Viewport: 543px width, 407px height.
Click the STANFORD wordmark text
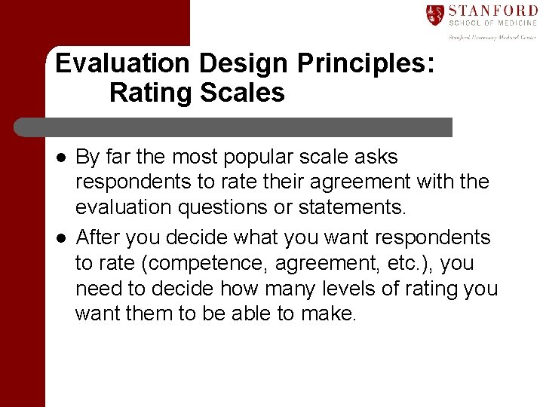click(493, 11)
